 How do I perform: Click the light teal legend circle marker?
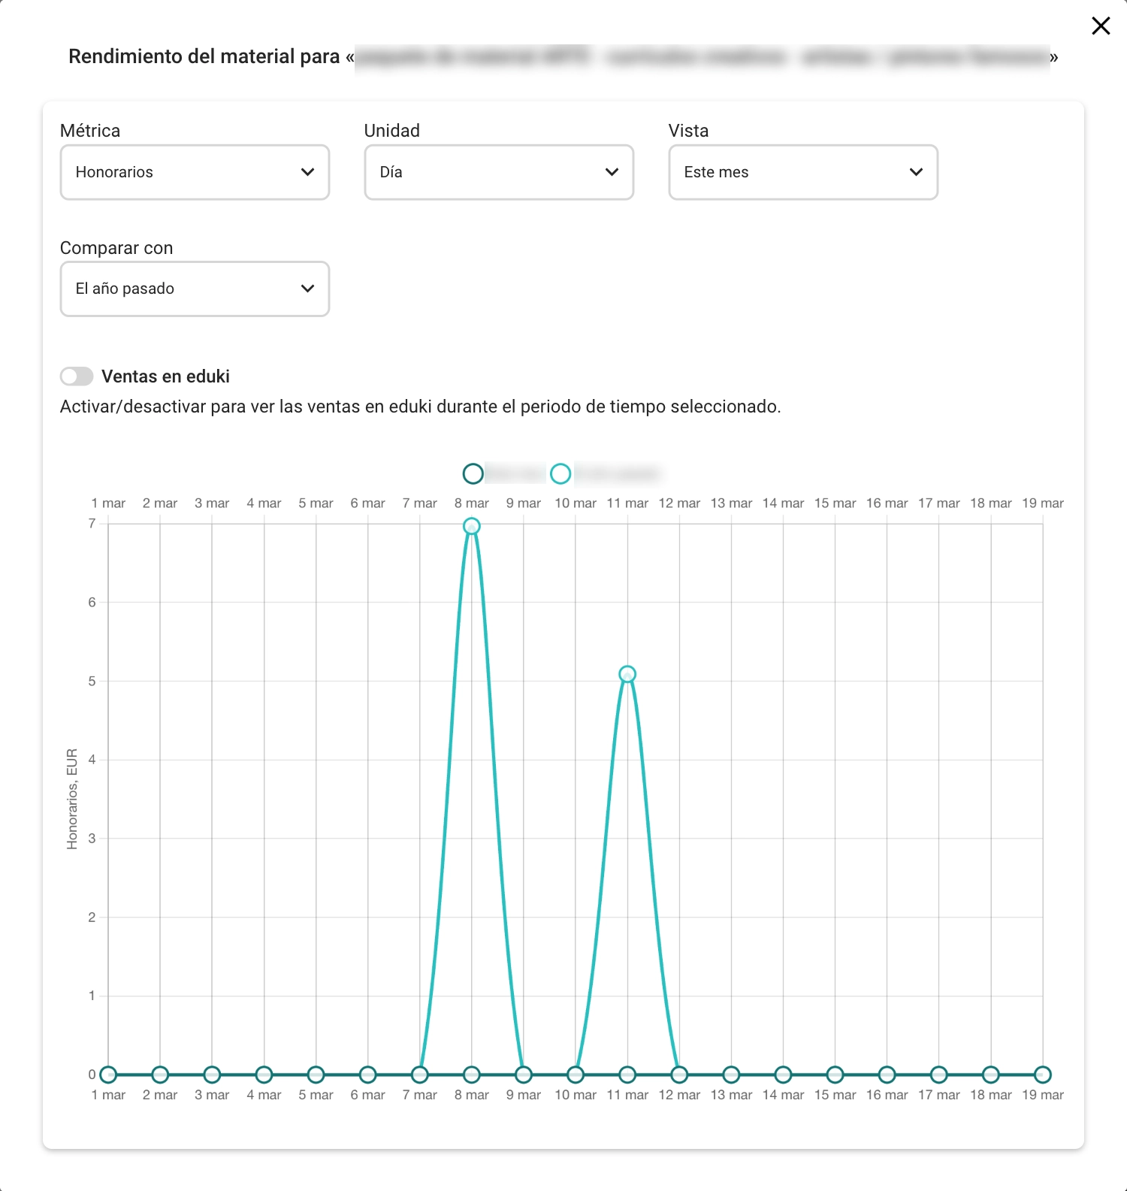pos(560,473)
